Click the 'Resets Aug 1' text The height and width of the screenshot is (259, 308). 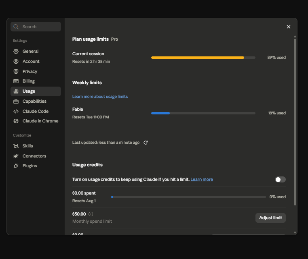coord(84,201)
